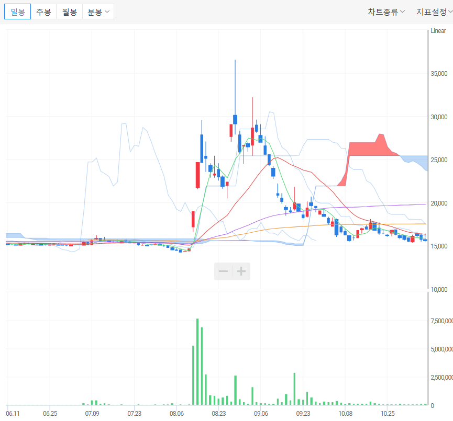The image size is (453, 421).
Task: Zoom out with the minus icon
Action: [x=223, y=271]
